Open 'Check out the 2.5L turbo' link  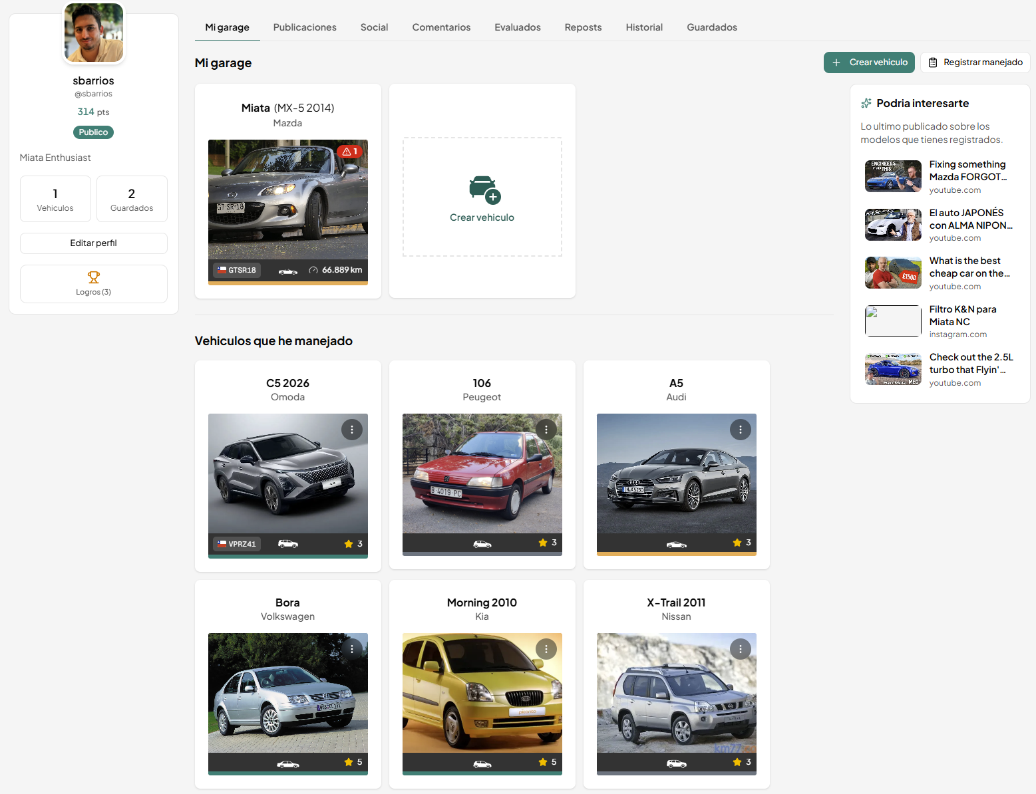(x=971, y=363)
